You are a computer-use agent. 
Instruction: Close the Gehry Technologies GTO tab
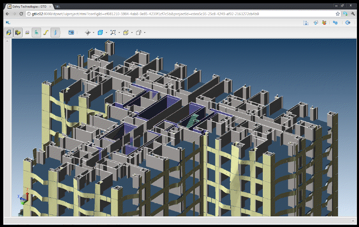50,7
